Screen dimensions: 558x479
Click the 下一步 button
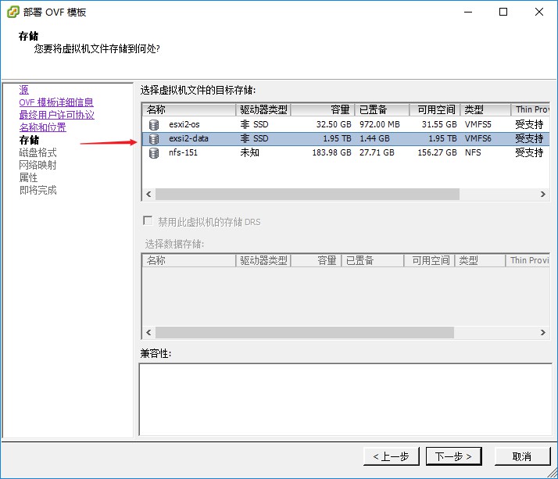point(454,456)
